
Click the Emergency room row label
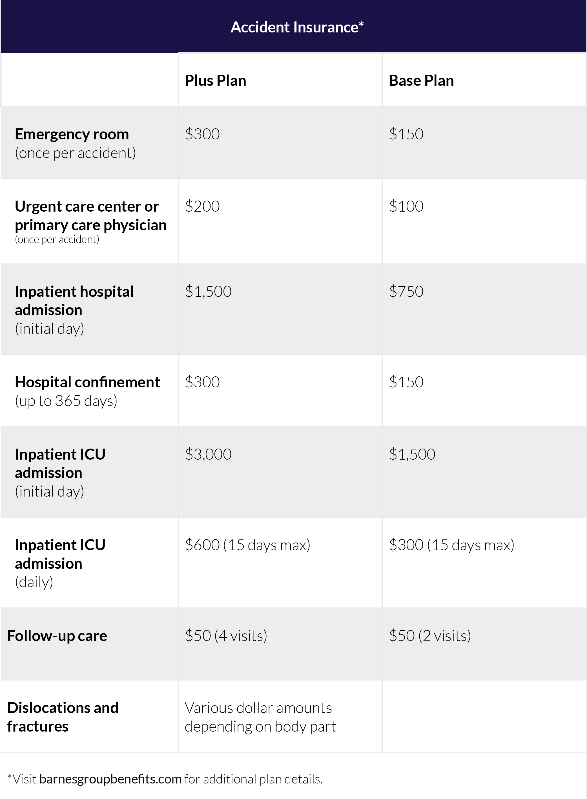(72, 135)
